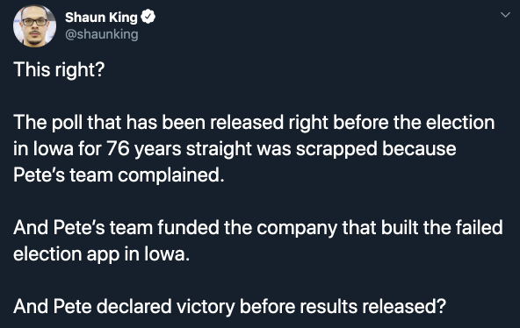The width and height of the screenshot is (520, 328).
Task: Click the word "released" in the poll sentence
Action: 247,123
